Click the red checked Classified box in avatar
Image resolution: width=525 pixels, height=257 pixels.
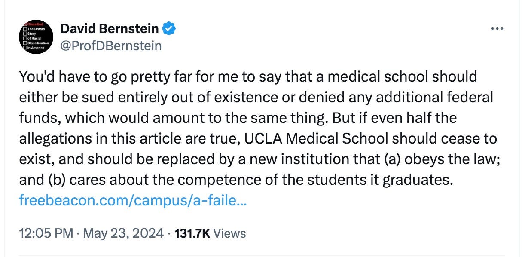coord(25,24)
